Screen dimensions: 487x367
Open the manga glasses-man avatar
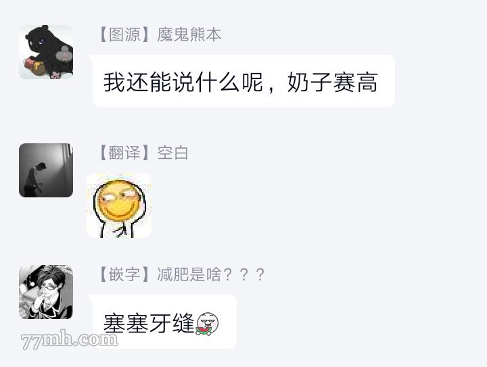point(46,291)
